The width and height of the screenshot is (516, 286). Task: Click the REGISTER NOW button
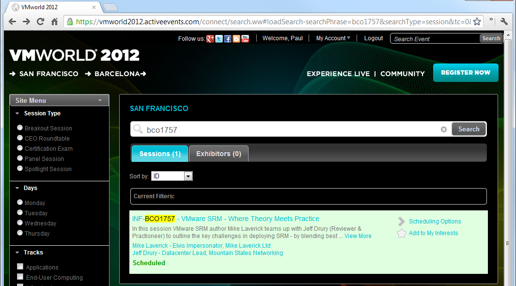(x=466, y=72)
